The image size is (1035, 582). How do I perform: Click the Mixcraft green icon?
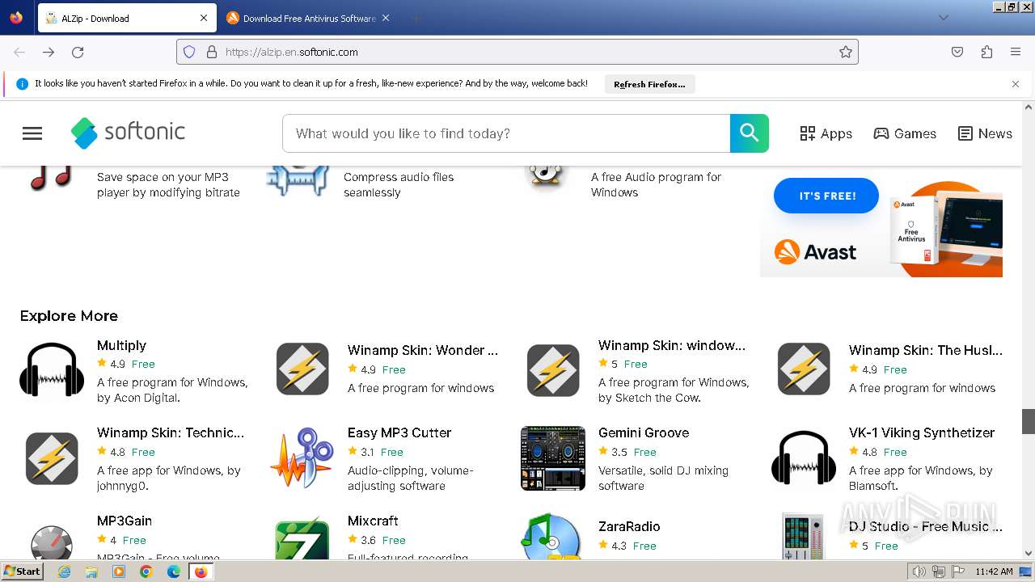302,539
